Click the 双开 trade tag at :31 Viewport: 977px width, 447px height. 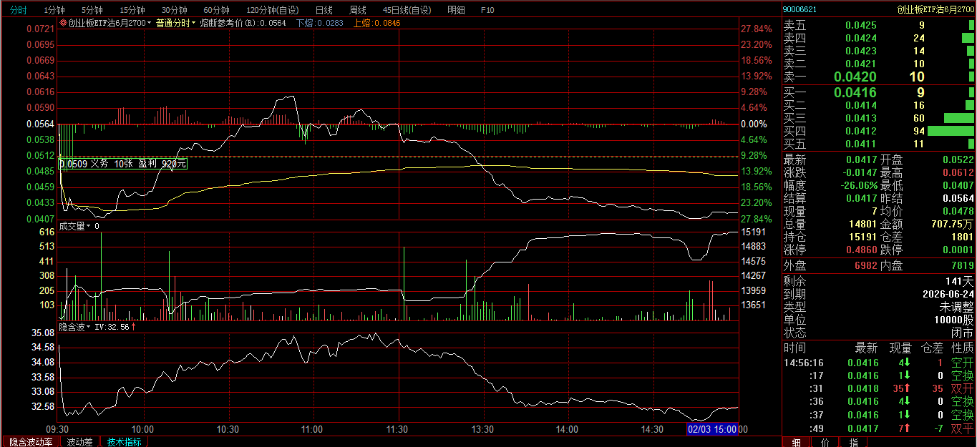pos(962,388)
